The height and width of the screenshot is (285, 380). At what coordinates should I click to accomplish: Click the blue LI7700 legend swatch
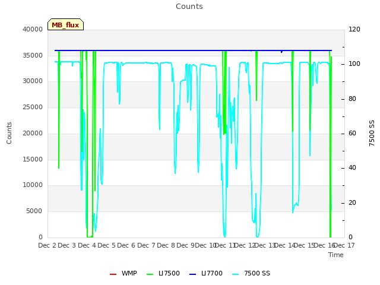click(x=192, y=274)
